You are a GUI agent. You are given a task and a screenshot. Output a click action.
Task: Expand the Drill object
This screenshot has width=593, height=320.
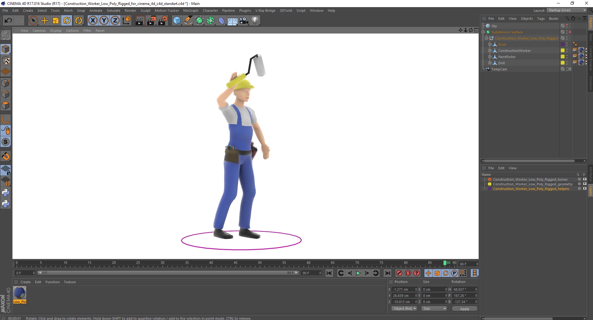(x=490, y=63)
